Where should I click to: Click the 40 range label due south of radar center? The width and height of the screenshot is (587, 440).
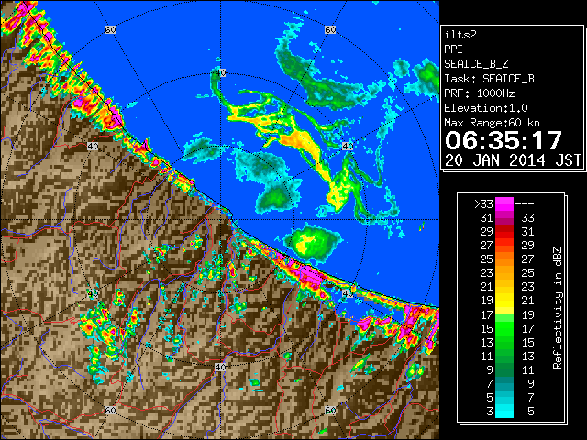(220, 367)
